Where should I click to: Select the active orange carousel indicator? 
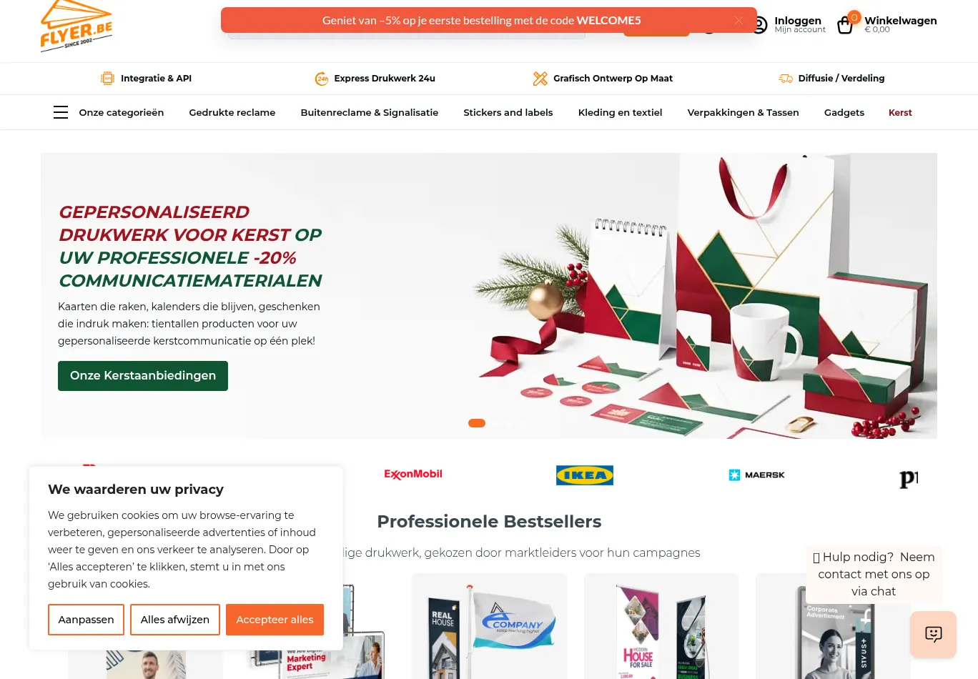pyautogui.click(x=477, y=423)
